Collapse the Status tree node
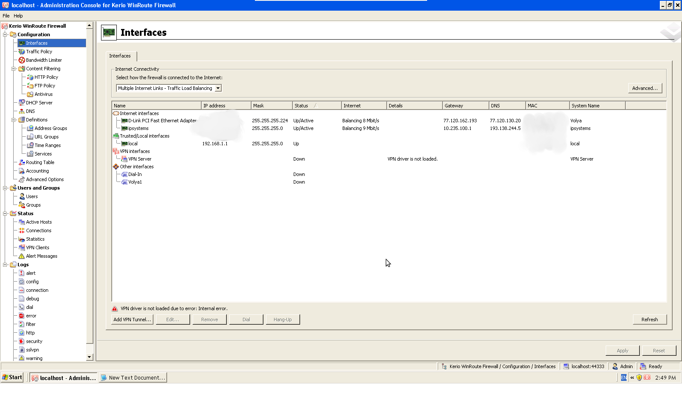Screen dimensions: 682x409 (5, 213)
